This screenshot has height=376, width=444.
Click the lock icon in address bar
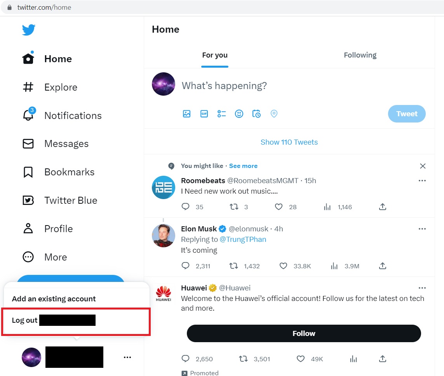9,7
